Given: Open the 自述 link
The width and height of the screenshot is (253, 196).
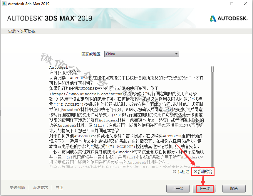Looking at the screenshot, I should [59, 187].
